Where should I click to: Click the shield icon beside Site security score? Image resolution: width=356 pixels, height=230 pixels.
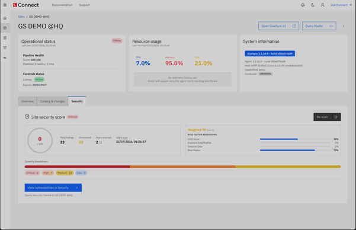point(27,117)
